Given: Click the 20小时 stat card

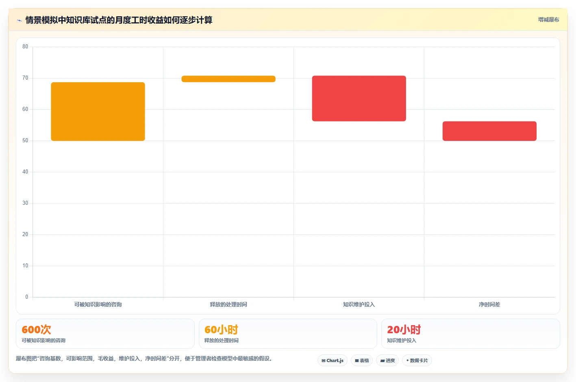Looking at the screenshot, I should [471, 334].
